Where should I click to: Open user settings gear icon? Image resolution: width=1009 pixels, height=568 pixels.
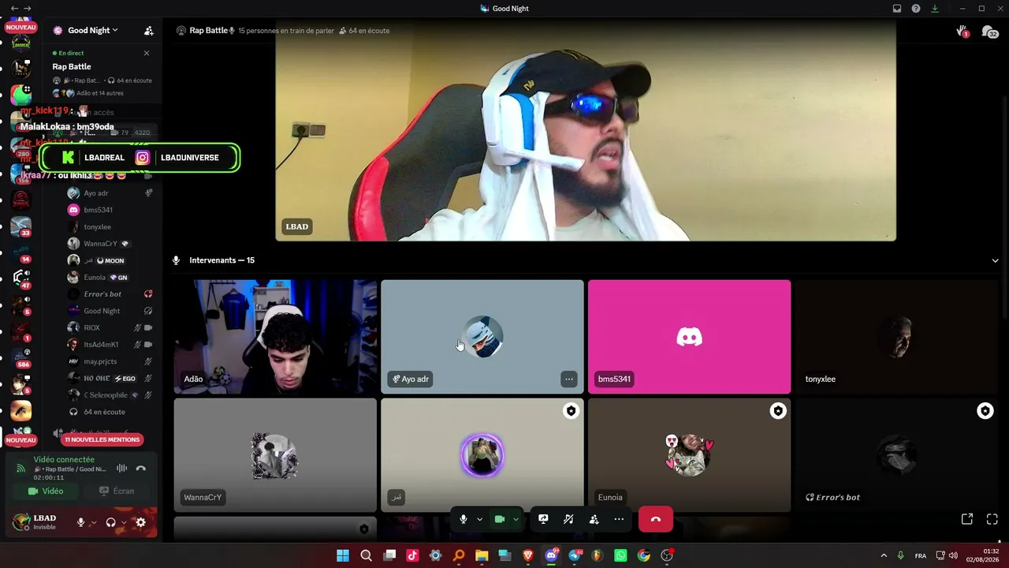click(x=140, y=522)
